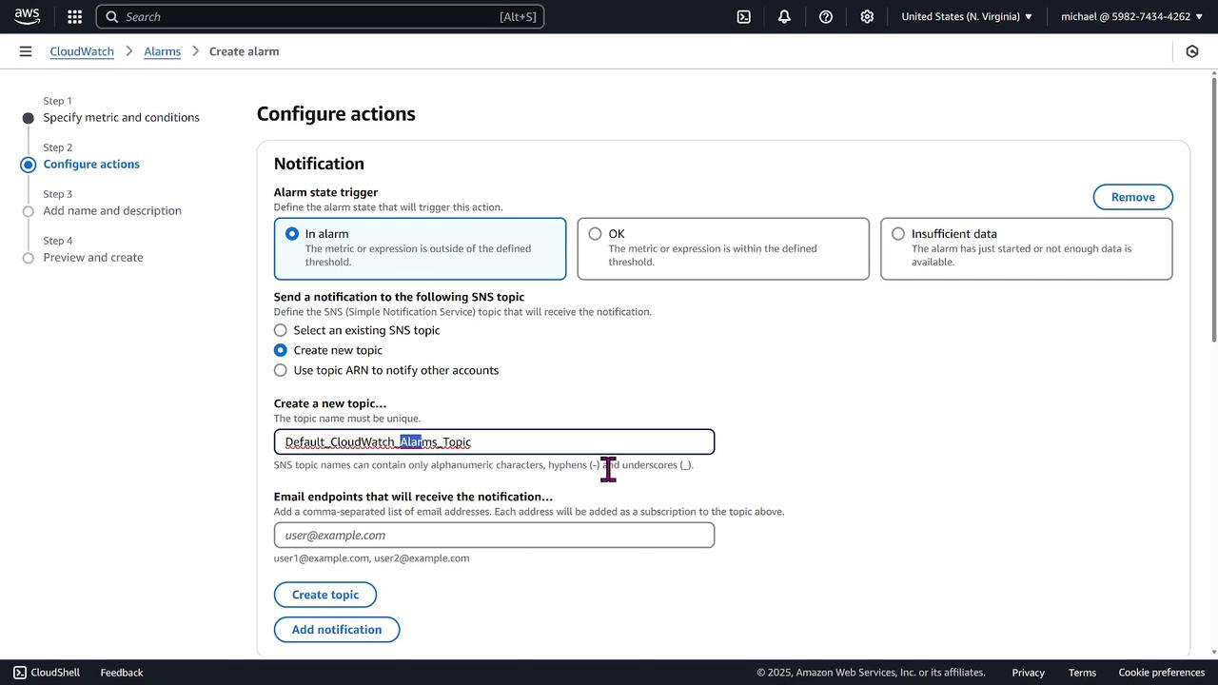Click the page vertical scrollbar
Screen dimensions: 1218x685
pos(1213,209)
